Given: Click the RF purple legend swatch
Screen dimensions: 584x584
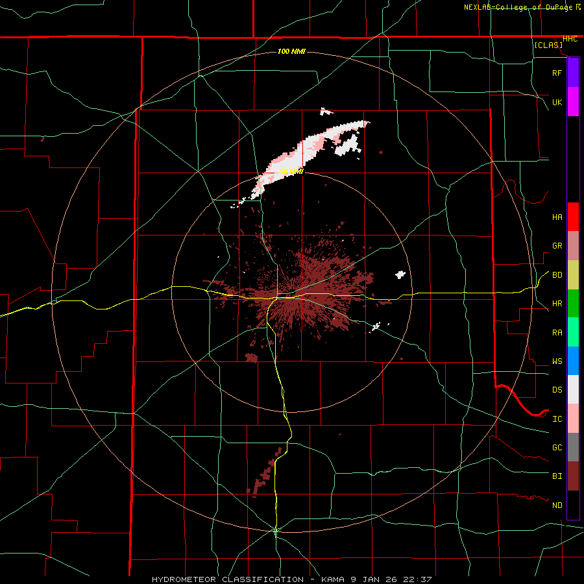Looking at the screenshot, I should 573,73.
